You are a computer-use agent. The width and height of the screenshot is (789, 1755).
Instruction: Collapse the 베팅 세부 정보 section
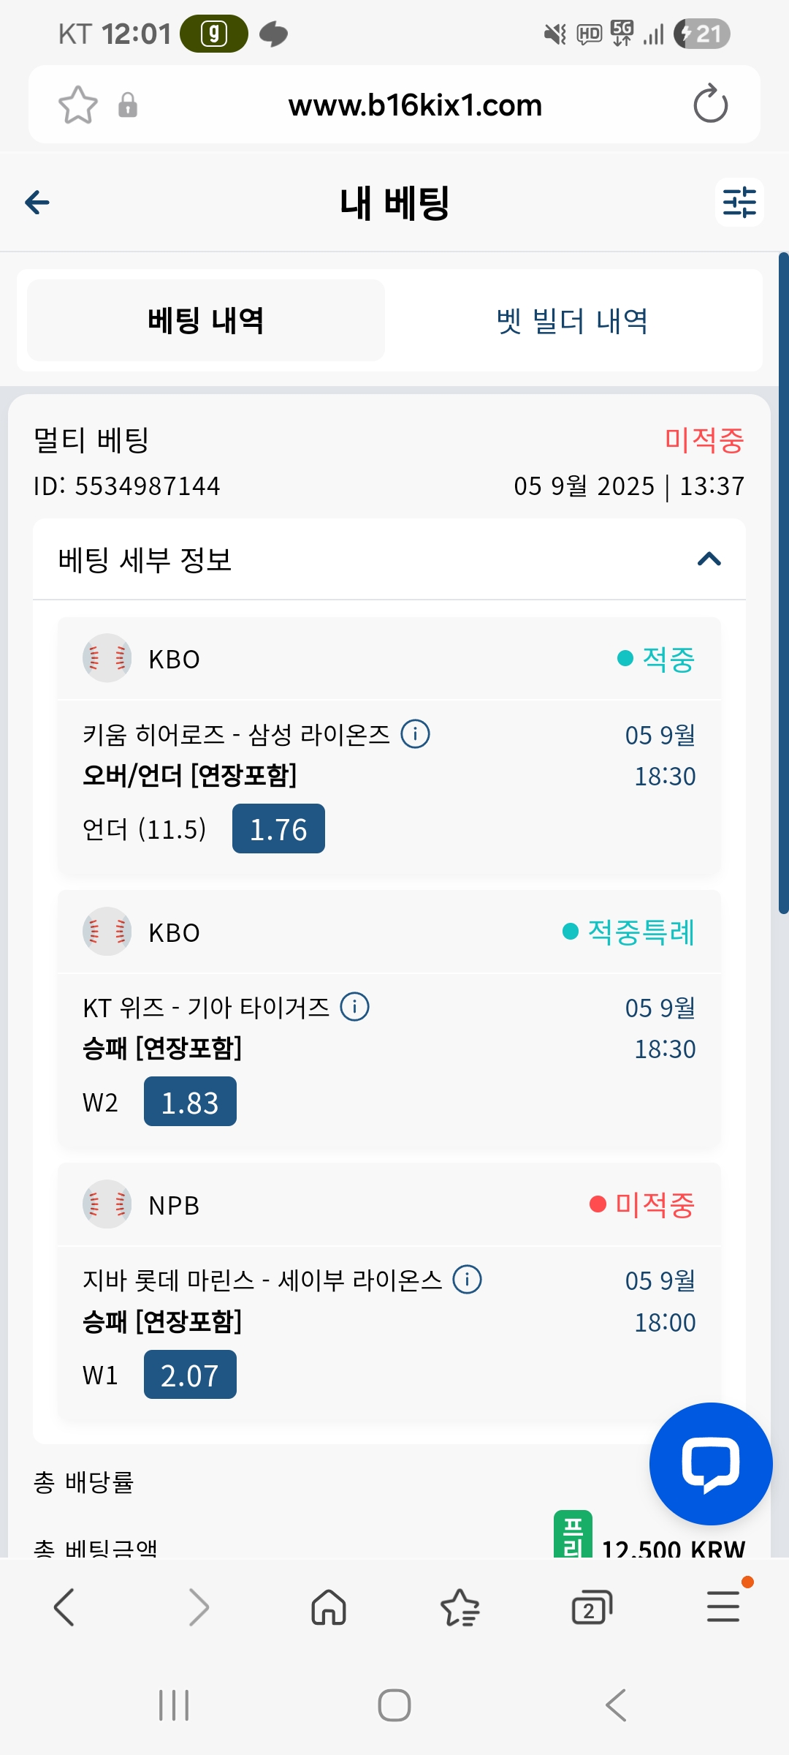click(709, 559)
